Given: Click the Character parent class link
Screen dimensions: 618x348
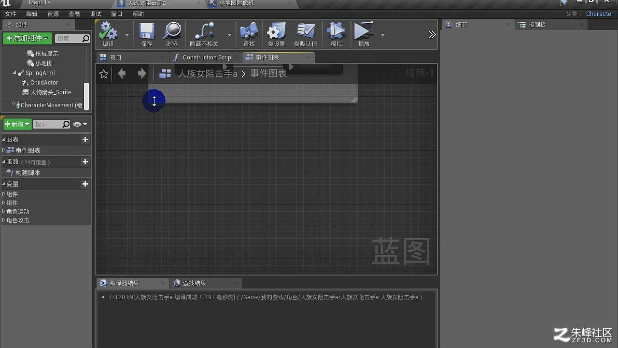Looking at the screenshot, I should (x=600, y=14).
